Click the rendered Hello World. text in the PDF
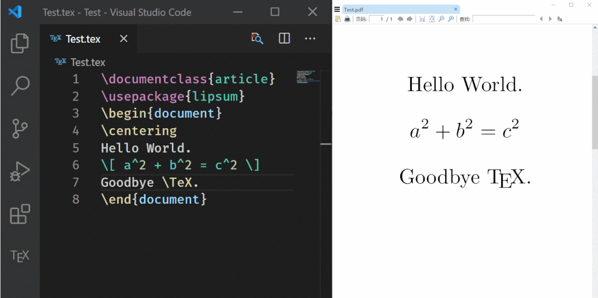Screen dimensions: 598x298 [x=465, y=84]
